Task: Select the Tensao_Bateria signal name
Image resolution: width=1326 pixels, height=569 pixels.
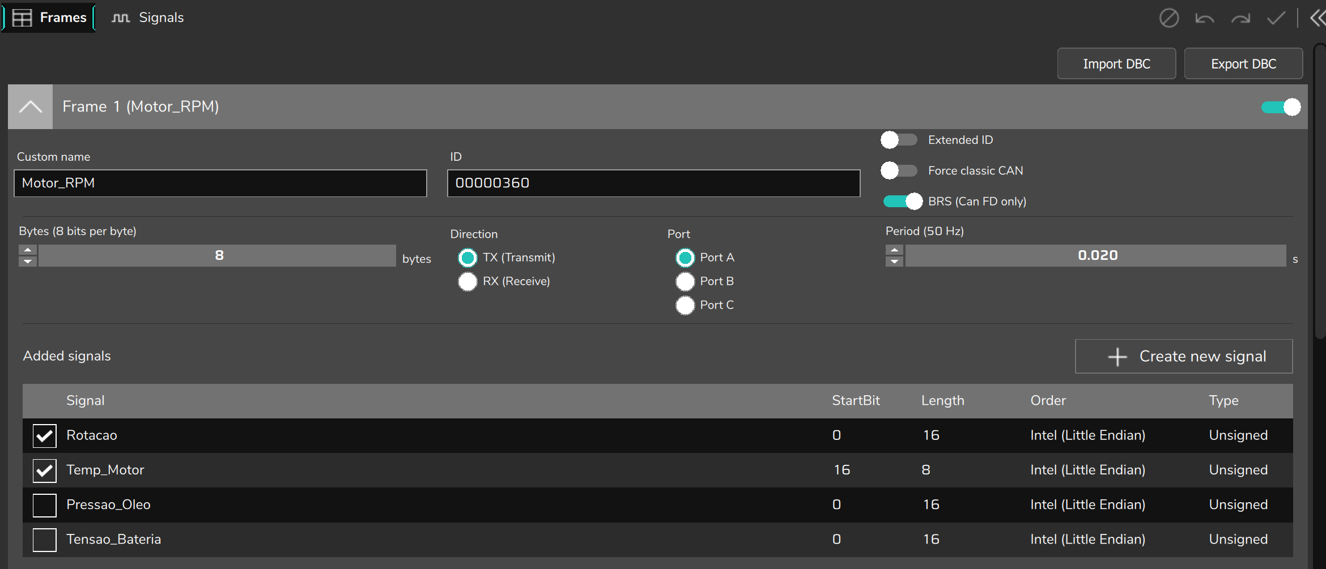Action: click(114, 539)
